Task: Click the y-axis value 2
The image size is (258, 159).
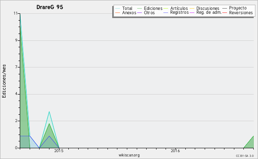Action: [x=16, y=121]
